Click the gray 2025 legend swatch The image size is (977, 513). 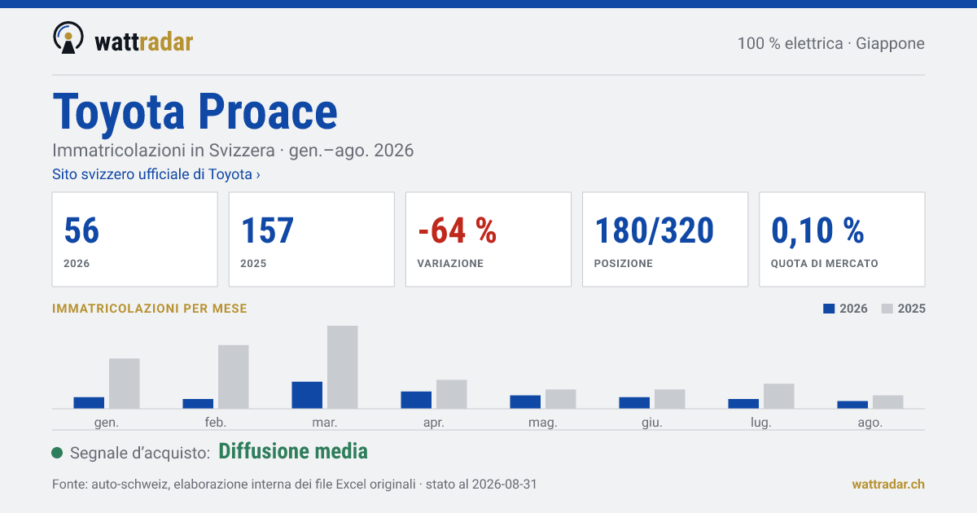[887, 309]
